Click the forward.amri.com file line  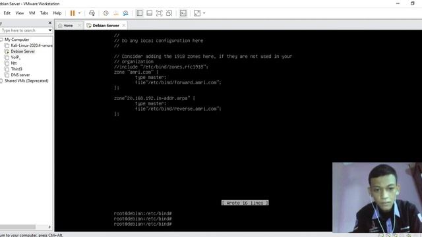tap(178, 82)
